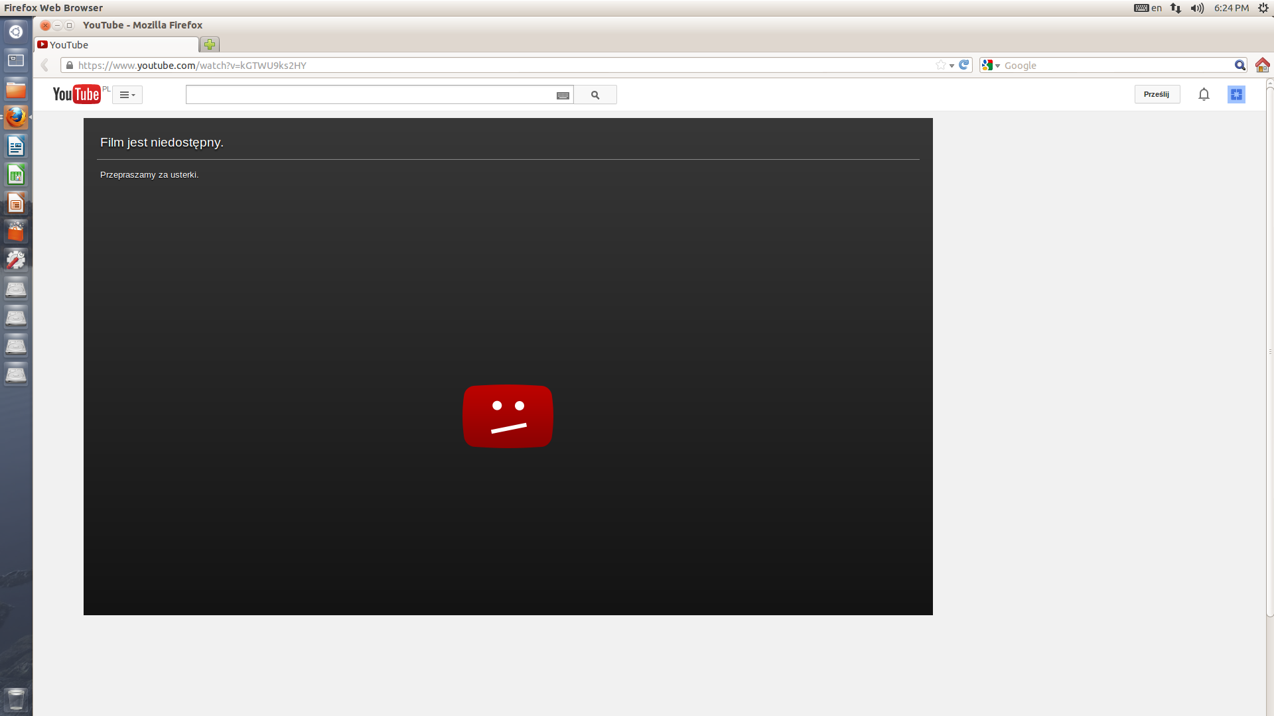The width and height of the screenshot is (1274, 716).
Task: Go back with the browser back arrow
Action: [x=44, y=65]
